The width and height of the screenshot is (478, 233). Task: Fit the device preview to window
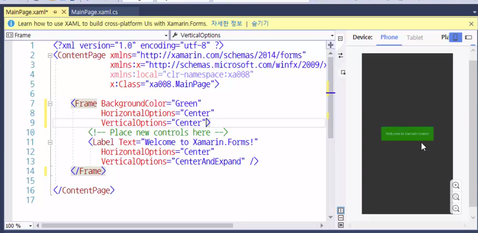coord(456,197)
